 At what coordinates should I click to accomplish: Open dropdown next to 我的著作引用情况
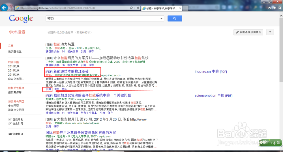pyautogui.click(x=270, y=32)
